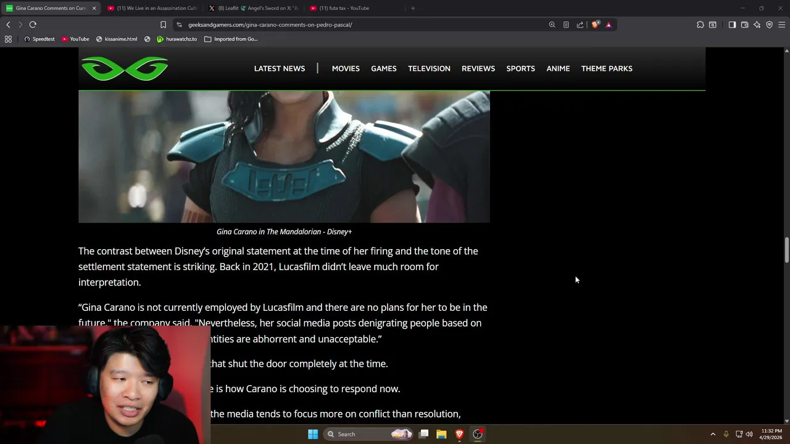790x444 pixels.
Task: Open the Brave VPN shield icon
Action: [x=769, y=25]
